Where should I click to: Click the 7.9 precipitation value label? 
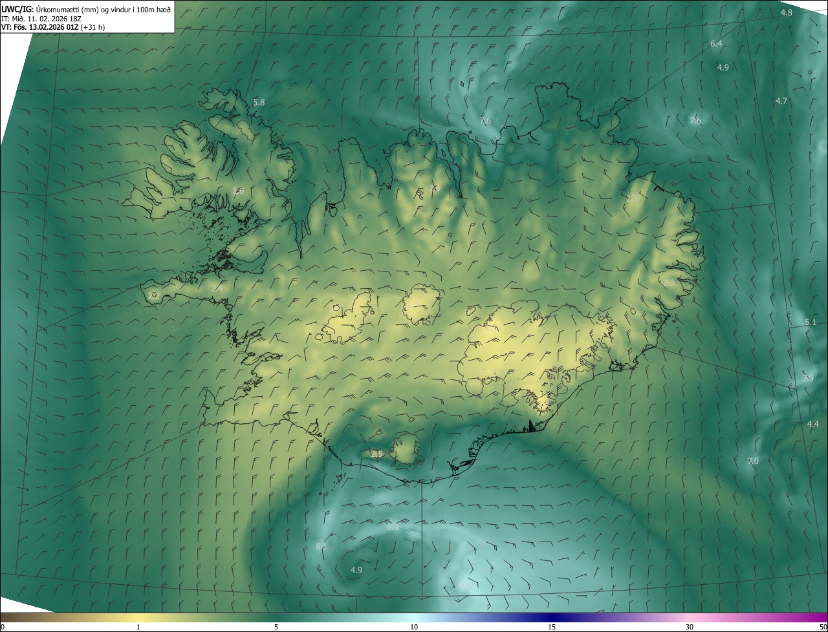pyautogui.click(x=808, y=379)
